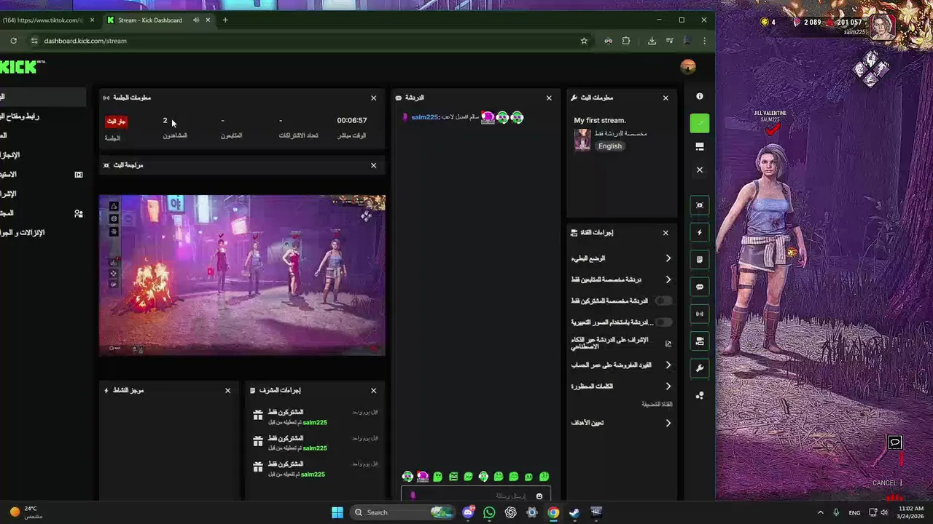Close the stream preview panel

[374, 165]
